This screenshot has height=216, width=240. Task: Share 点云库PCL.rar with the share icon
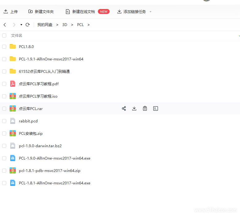coord(124,108)
